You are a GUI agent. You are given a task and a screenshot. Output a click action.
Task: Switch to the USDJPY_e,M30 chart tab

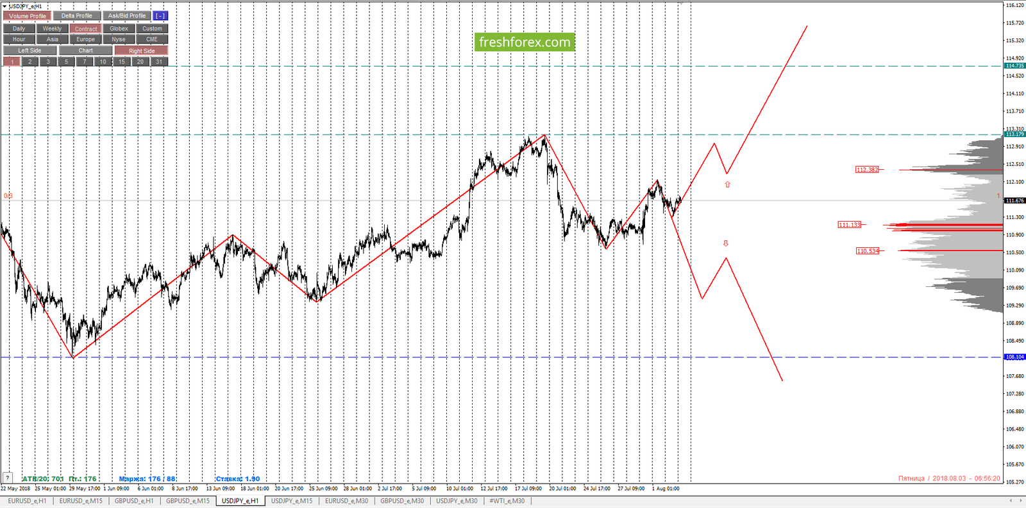457,501
